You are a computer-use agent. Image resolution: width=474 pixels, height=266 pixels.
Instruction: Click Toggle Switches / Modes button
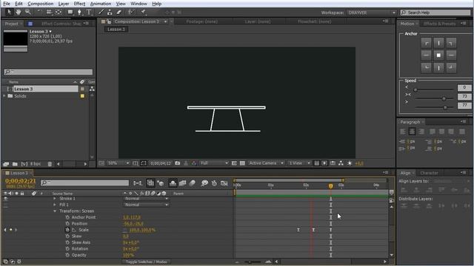(147, 262)
